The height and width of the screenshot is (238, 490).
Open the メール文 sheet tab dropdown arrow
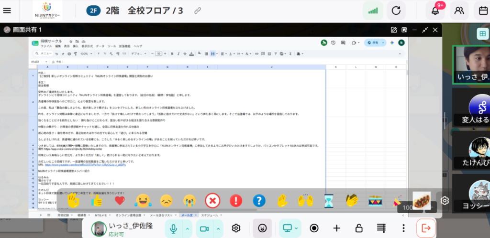pyautogui.click(x=196, y=215)
